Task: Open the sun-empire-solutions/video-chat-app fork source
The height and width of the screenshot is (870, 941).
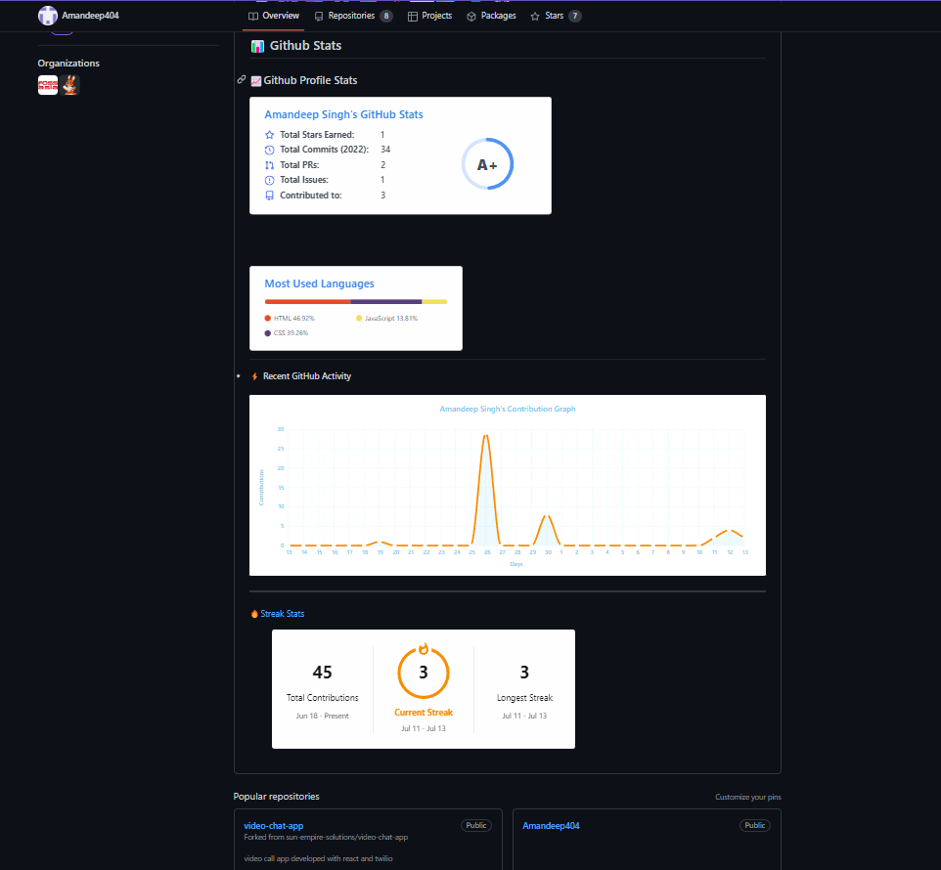Action: point(347,837)
